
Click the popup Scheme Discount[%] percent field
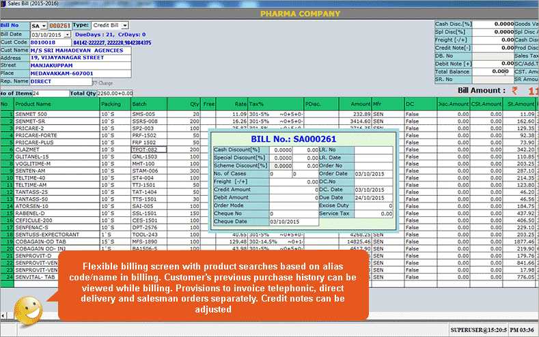(281, 166)
